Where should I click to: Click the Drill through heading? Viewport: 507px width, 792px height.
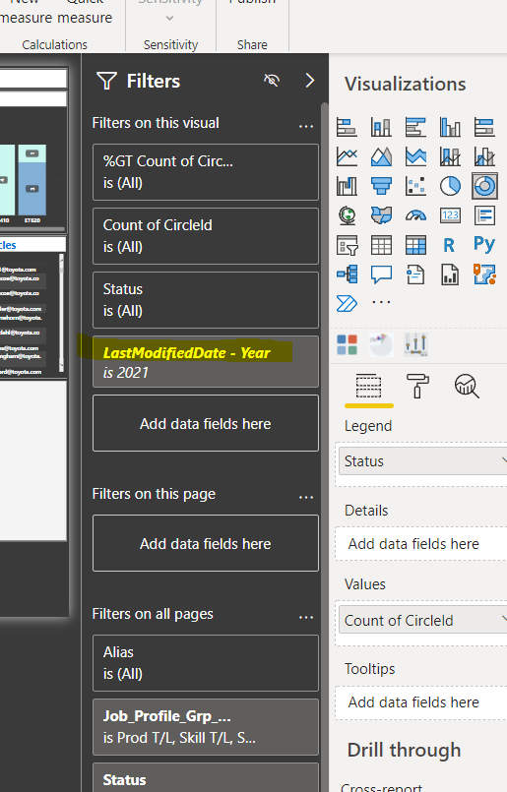coord(404,750)
